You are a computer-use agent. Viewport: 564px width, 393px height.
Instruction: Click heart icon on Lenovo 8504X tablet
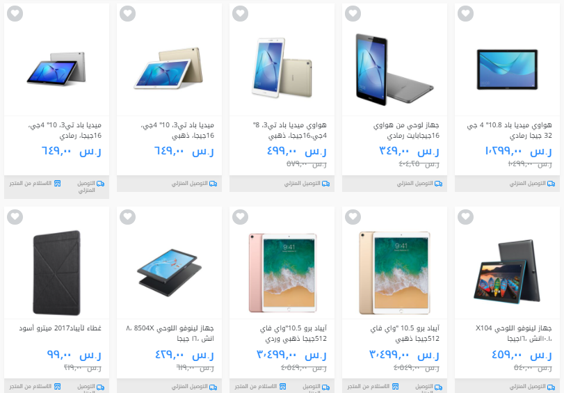point(128,217)
